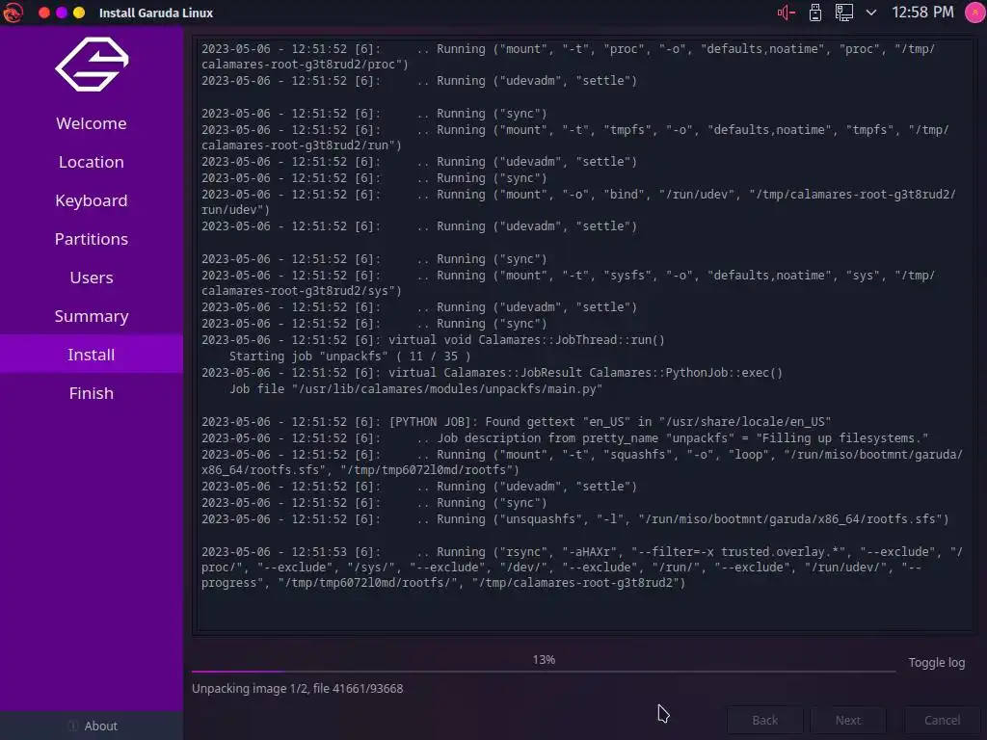The image size is (987, 740).
Task: Click the purple window control dot
Action: click(x=62, y=13)
